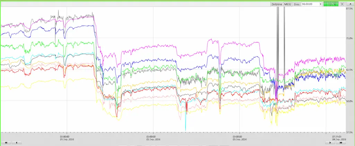Click the 75.0% axis label

(x=349, y=38)
